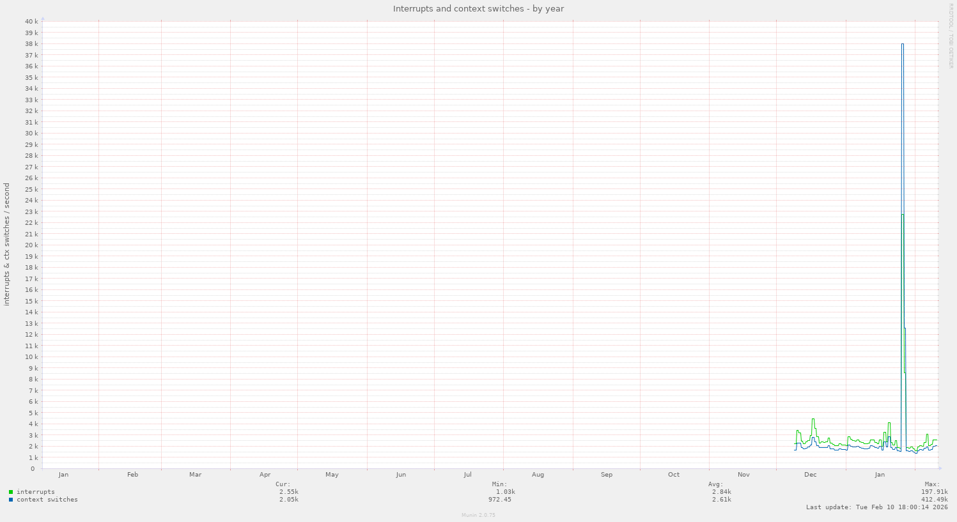Click the graph title Interrupts and context switches
Screen dimensions: 957x522
(x=478, y=8)
